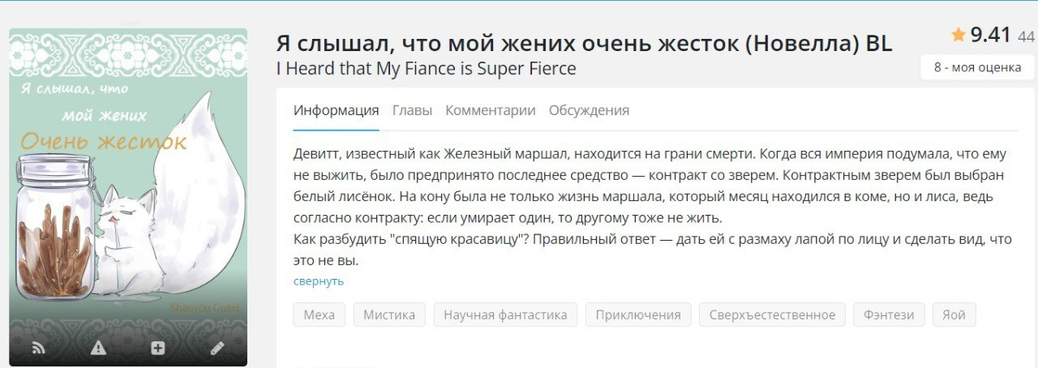This screenshot has width=1038, height=368.
Task: Click the RSS feed icon on the cover
Action: (39, 348)
